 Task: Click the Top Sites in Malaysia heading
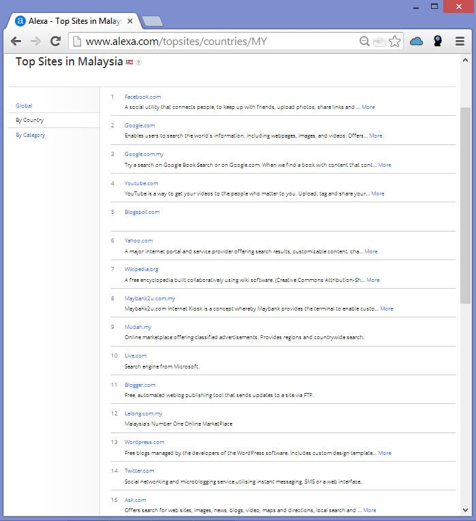coord(69,61)
